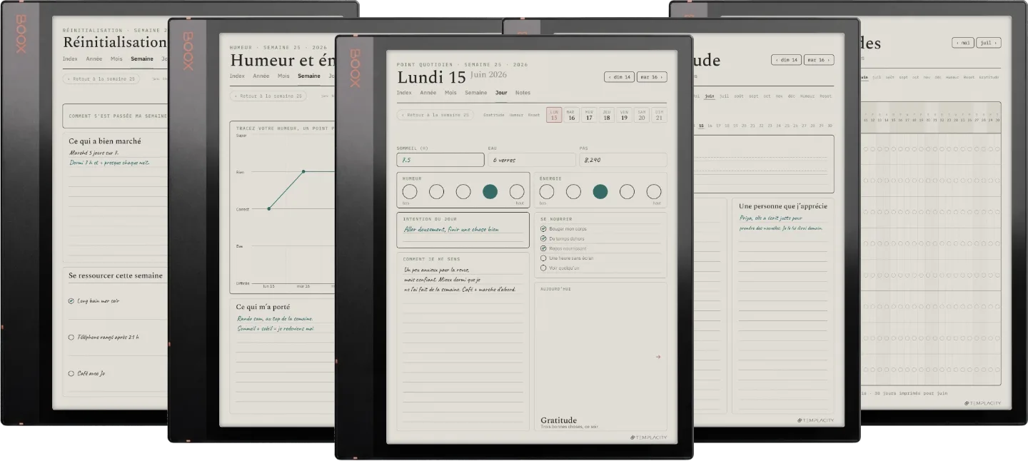Click Retour à la semaine 25 on Lundi 15 page
The image size is (1028, 461).
tap(435, 115)
